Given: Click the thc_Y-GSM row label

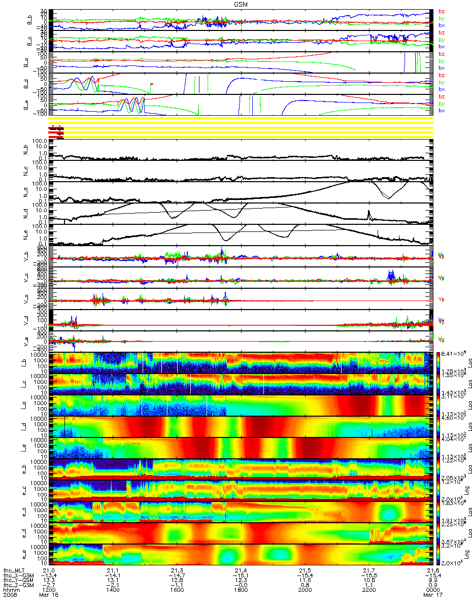Looking at the screenshot, I should click(x=18, y=581).
